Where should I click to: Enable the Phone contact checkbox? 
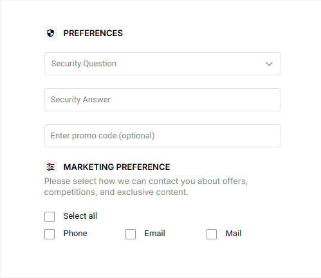click(50, 234)
